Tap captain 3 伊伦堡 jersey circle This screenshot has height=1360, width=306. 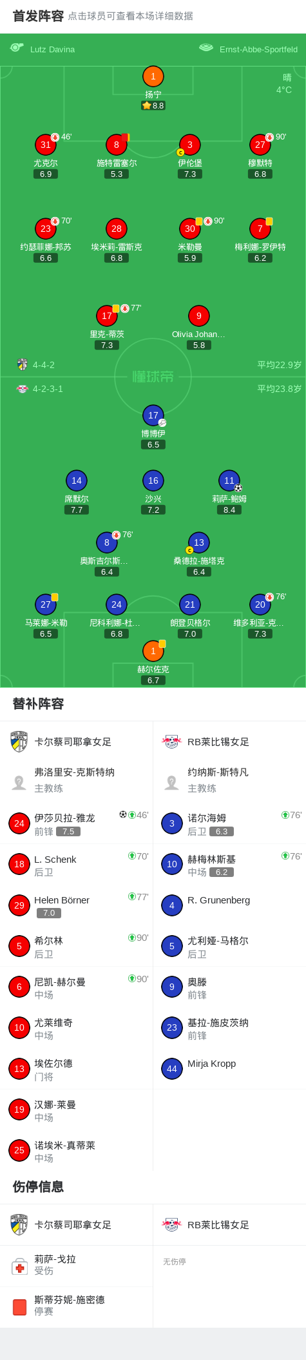pos(189,145)
